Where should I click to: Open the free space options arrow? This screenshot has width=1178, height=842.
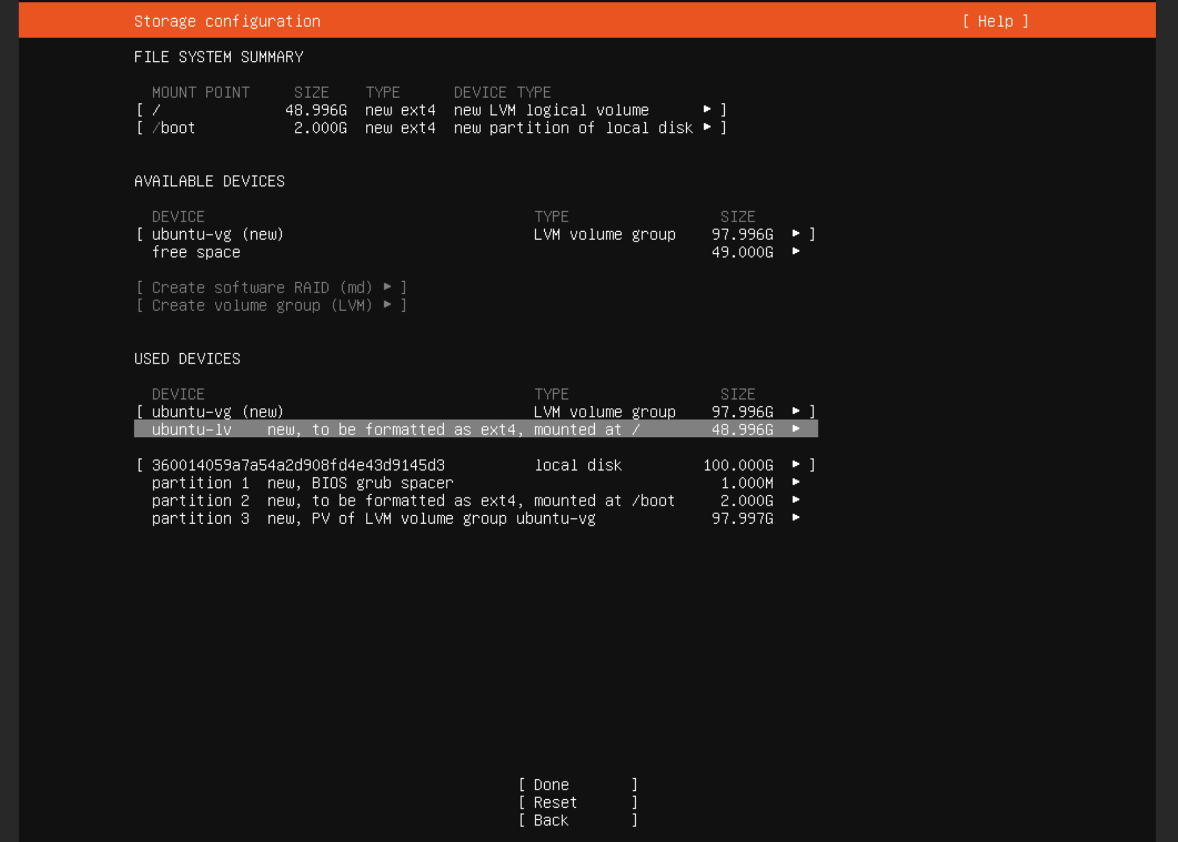click(x=796, y=252)
